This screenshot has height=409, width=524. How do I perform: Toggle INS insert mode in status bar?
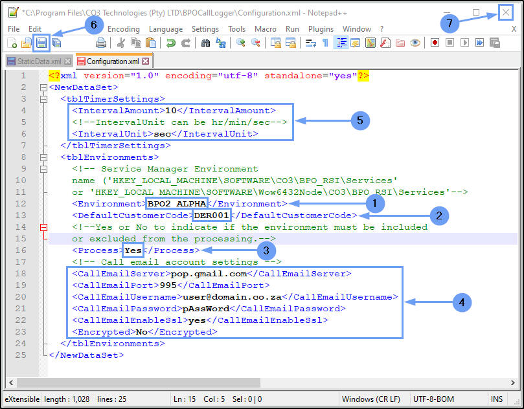[497, 399]
